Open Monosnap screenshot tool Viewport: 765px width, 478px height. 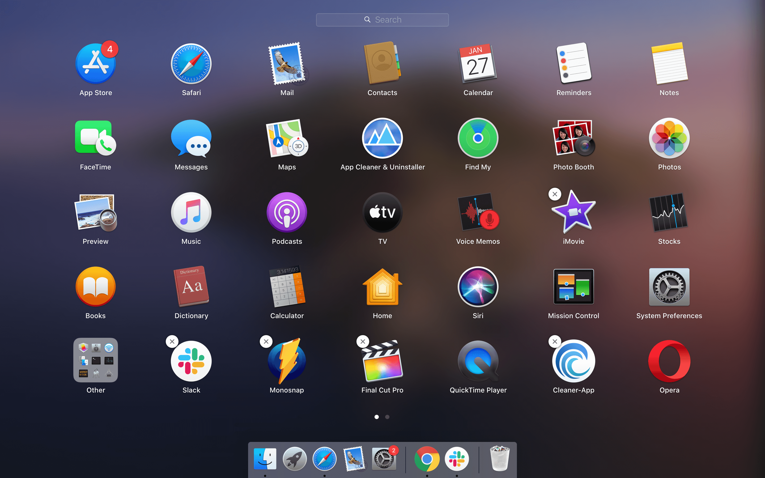(x=286, y=361)
